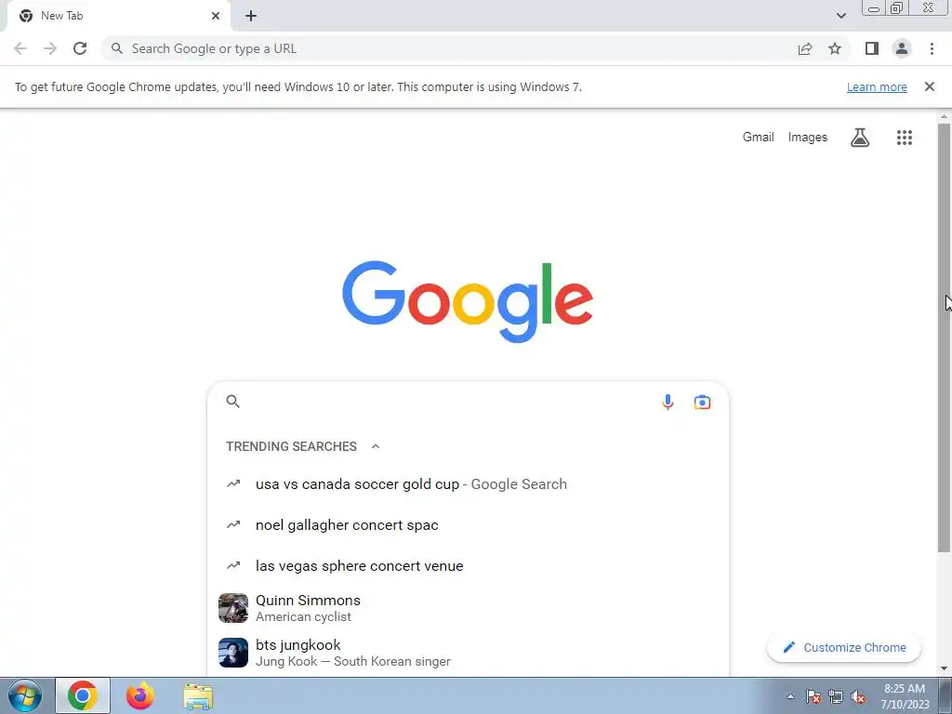This screenshot has height=714, width=952.
Task: Dismiss the Windows 7 update notice
Action: 929,86
